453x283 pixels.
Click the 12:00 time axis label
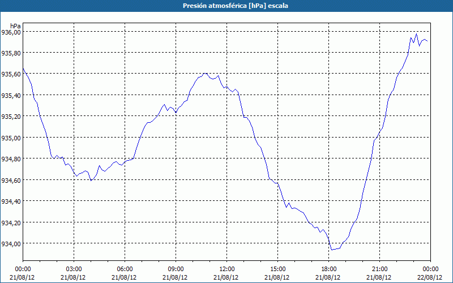227,269
